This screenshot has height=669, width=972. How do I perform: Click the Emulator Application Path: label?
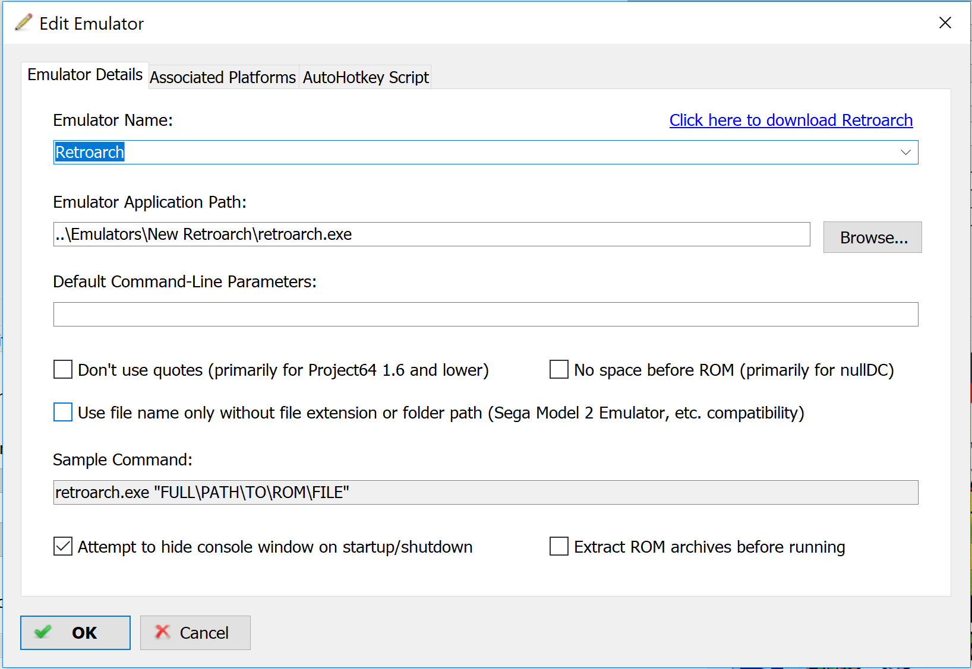point(150,202)
